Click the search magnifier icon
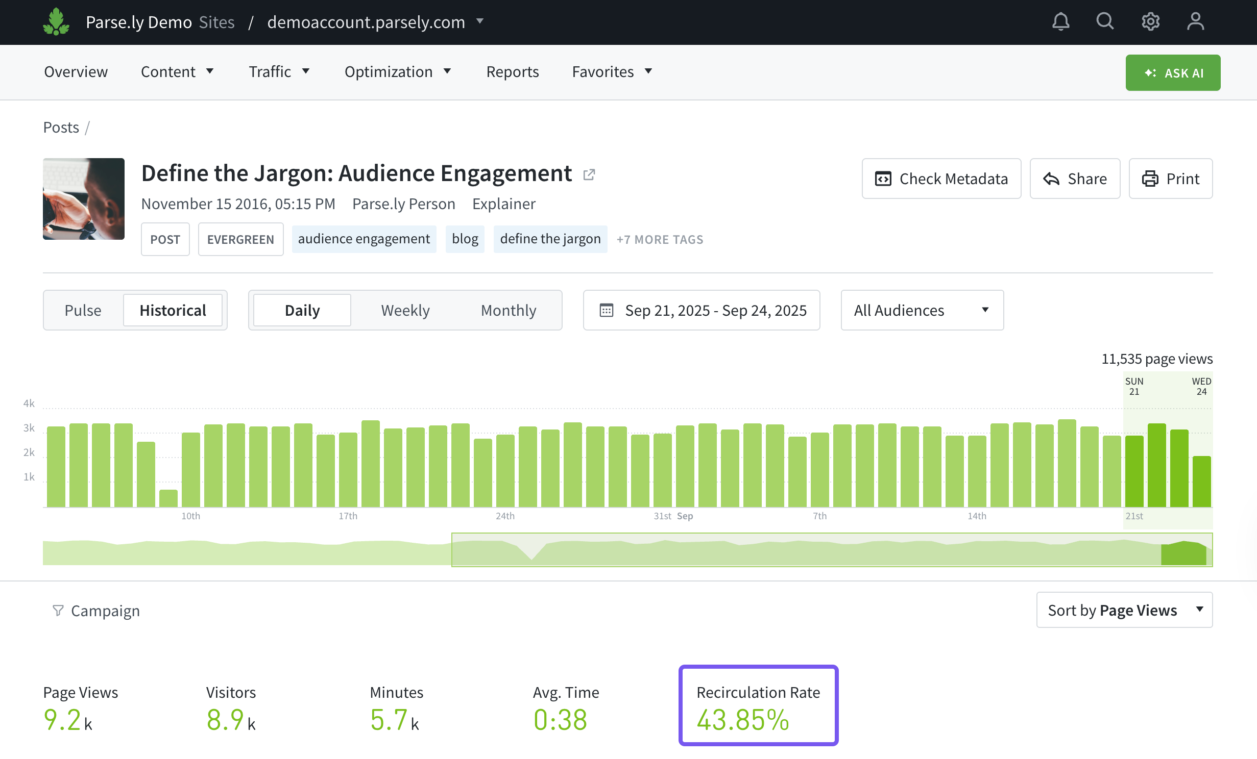Viewport: 1257px width, 759px height. [1105, 22]
